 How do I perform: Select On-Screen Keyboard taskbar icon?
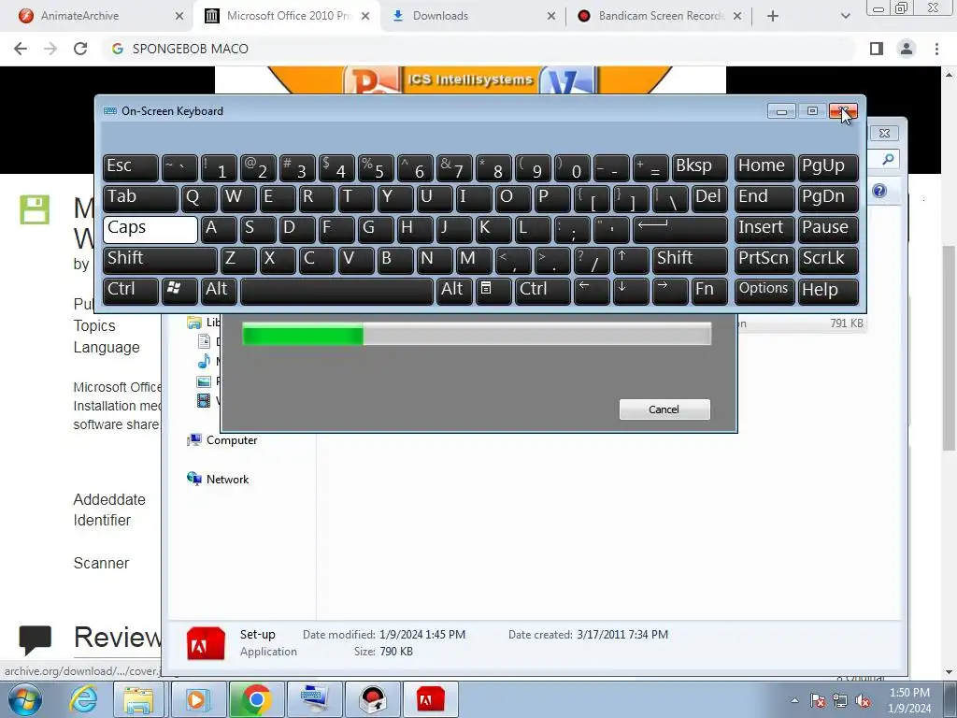(314, 699)
